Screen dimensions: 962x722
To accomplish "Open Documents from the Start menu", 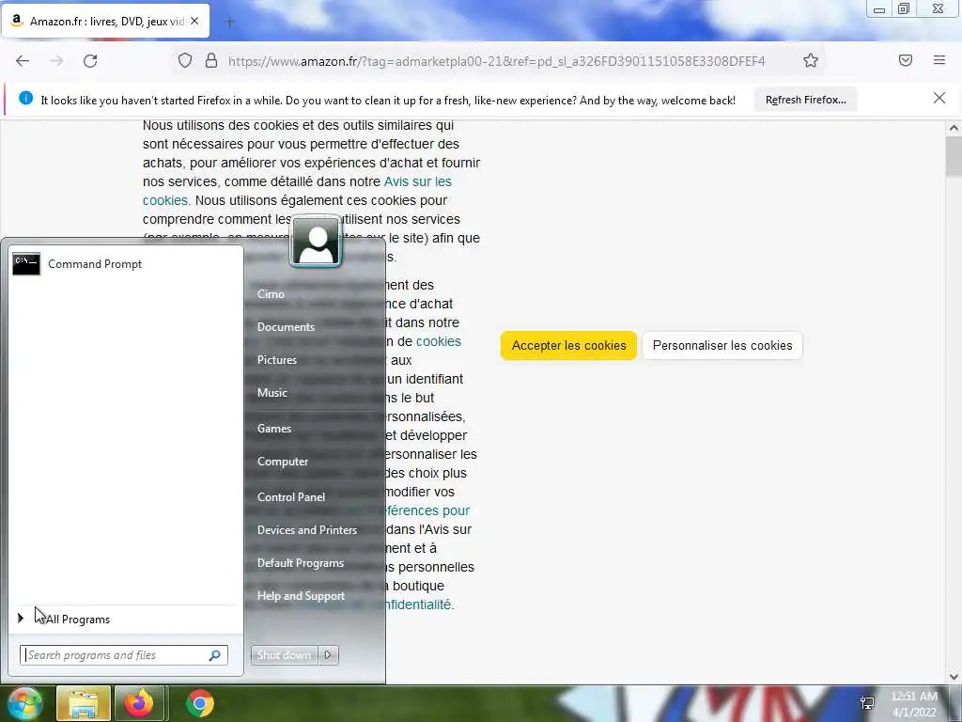I will (286, 327).
